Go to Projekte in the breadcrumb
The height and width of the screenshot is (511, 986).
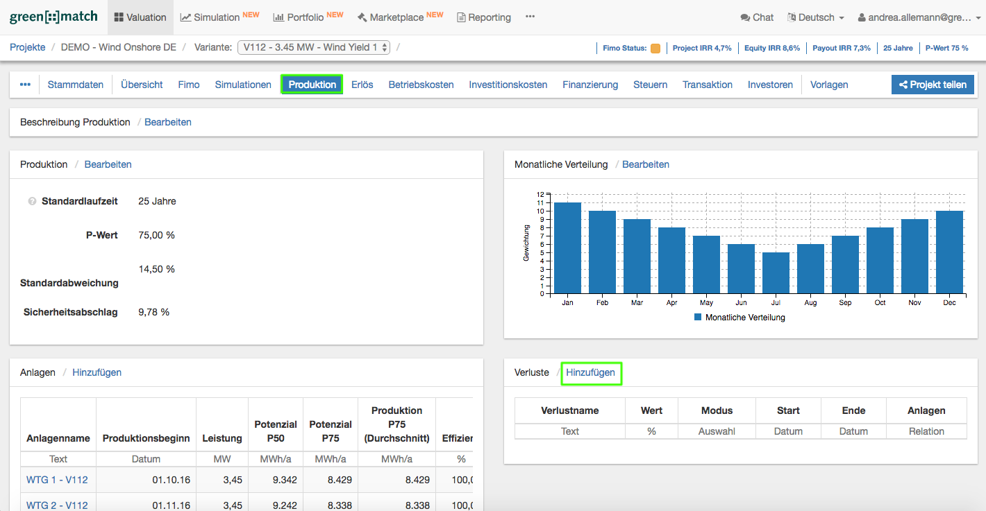(28, 47)
